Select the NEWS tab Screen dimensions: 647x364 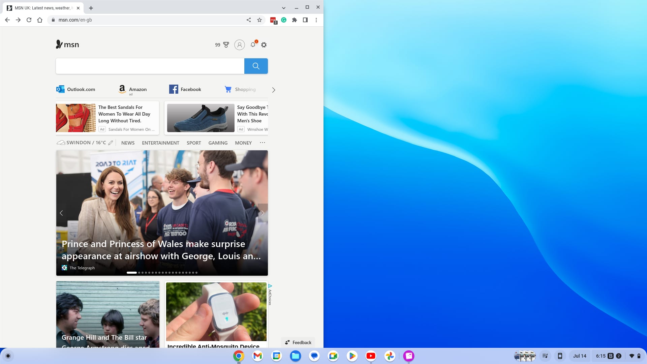point(128,143)
